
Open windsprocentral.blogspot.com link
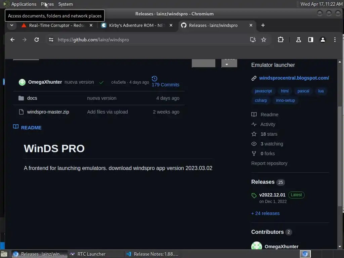pos(294,78)
